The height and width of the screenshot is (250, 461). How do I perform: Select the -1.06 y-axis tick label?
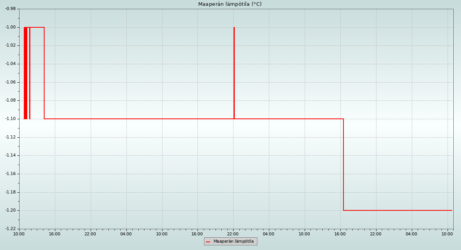[10, 82]
